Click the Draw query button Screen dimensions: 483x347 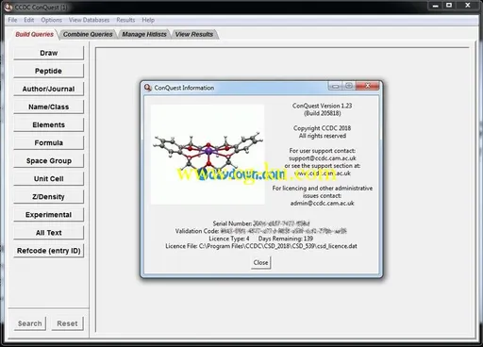(x=49, y=53)
